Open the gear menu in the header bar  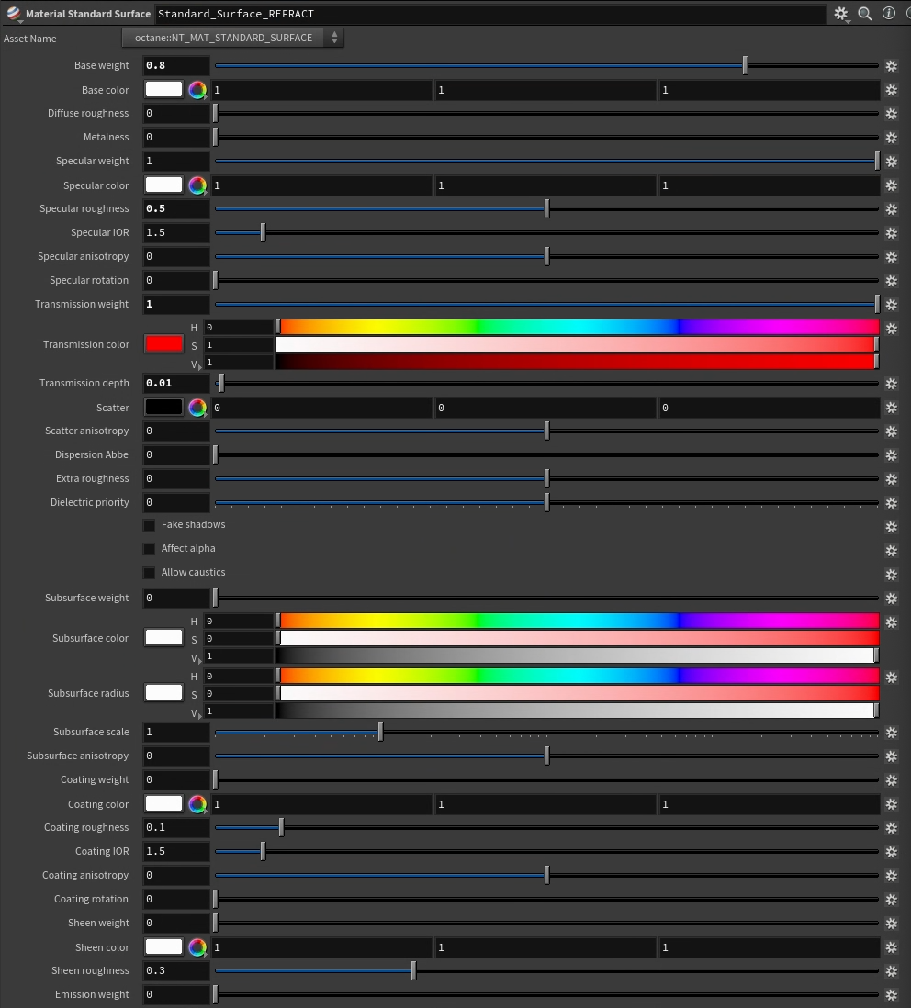841,14
